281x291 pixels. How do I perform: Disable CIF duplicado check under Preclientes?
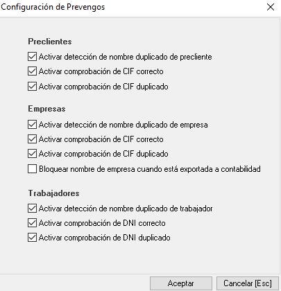pyautogui.click(x=32, y=87)
